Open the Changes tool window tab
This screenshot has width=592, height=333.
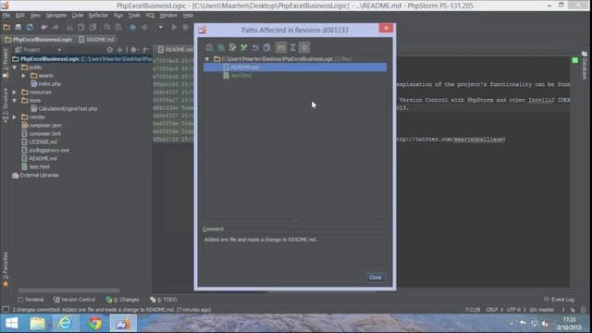coord(123,300)
